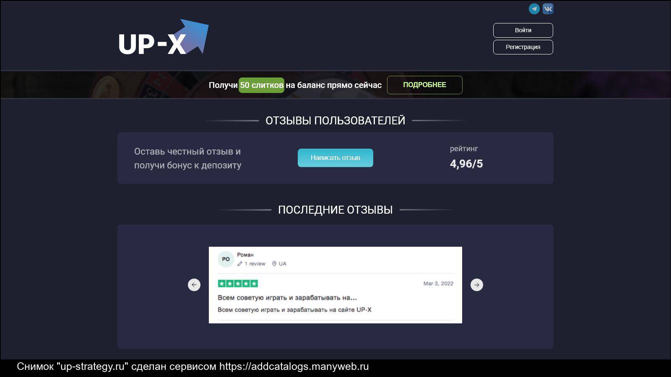Click the Написать отзыв button
This screenshot has height=377, width=671.
[x=335, y=158]
